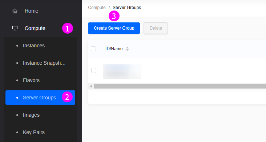Click the horizontal table scrollbar
Screen dimensions: 266x142
click(x=180, y=86)
